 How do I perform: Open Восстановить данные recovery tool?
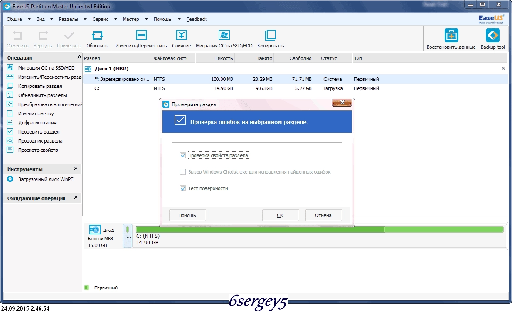(x=451, y=35)
